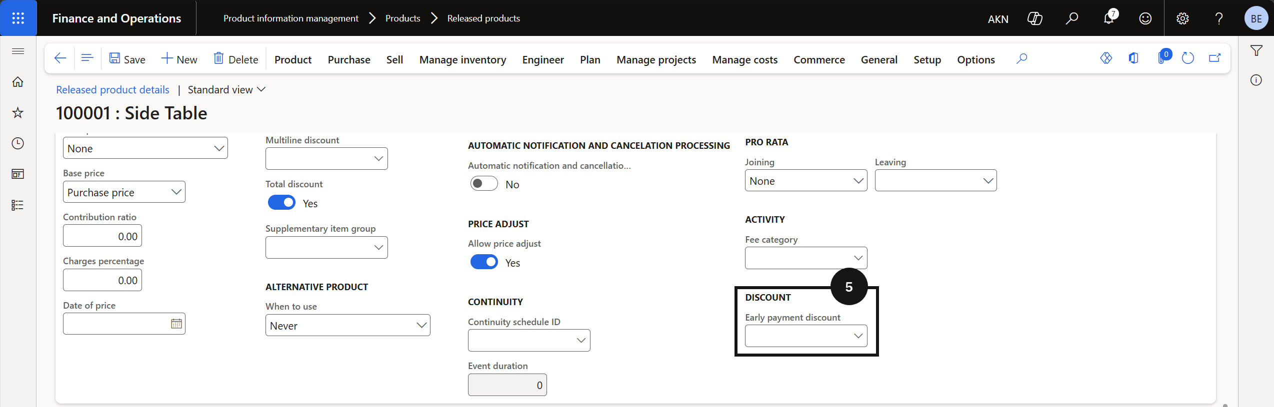Click the Contribution ratio field

click(102, 236)
